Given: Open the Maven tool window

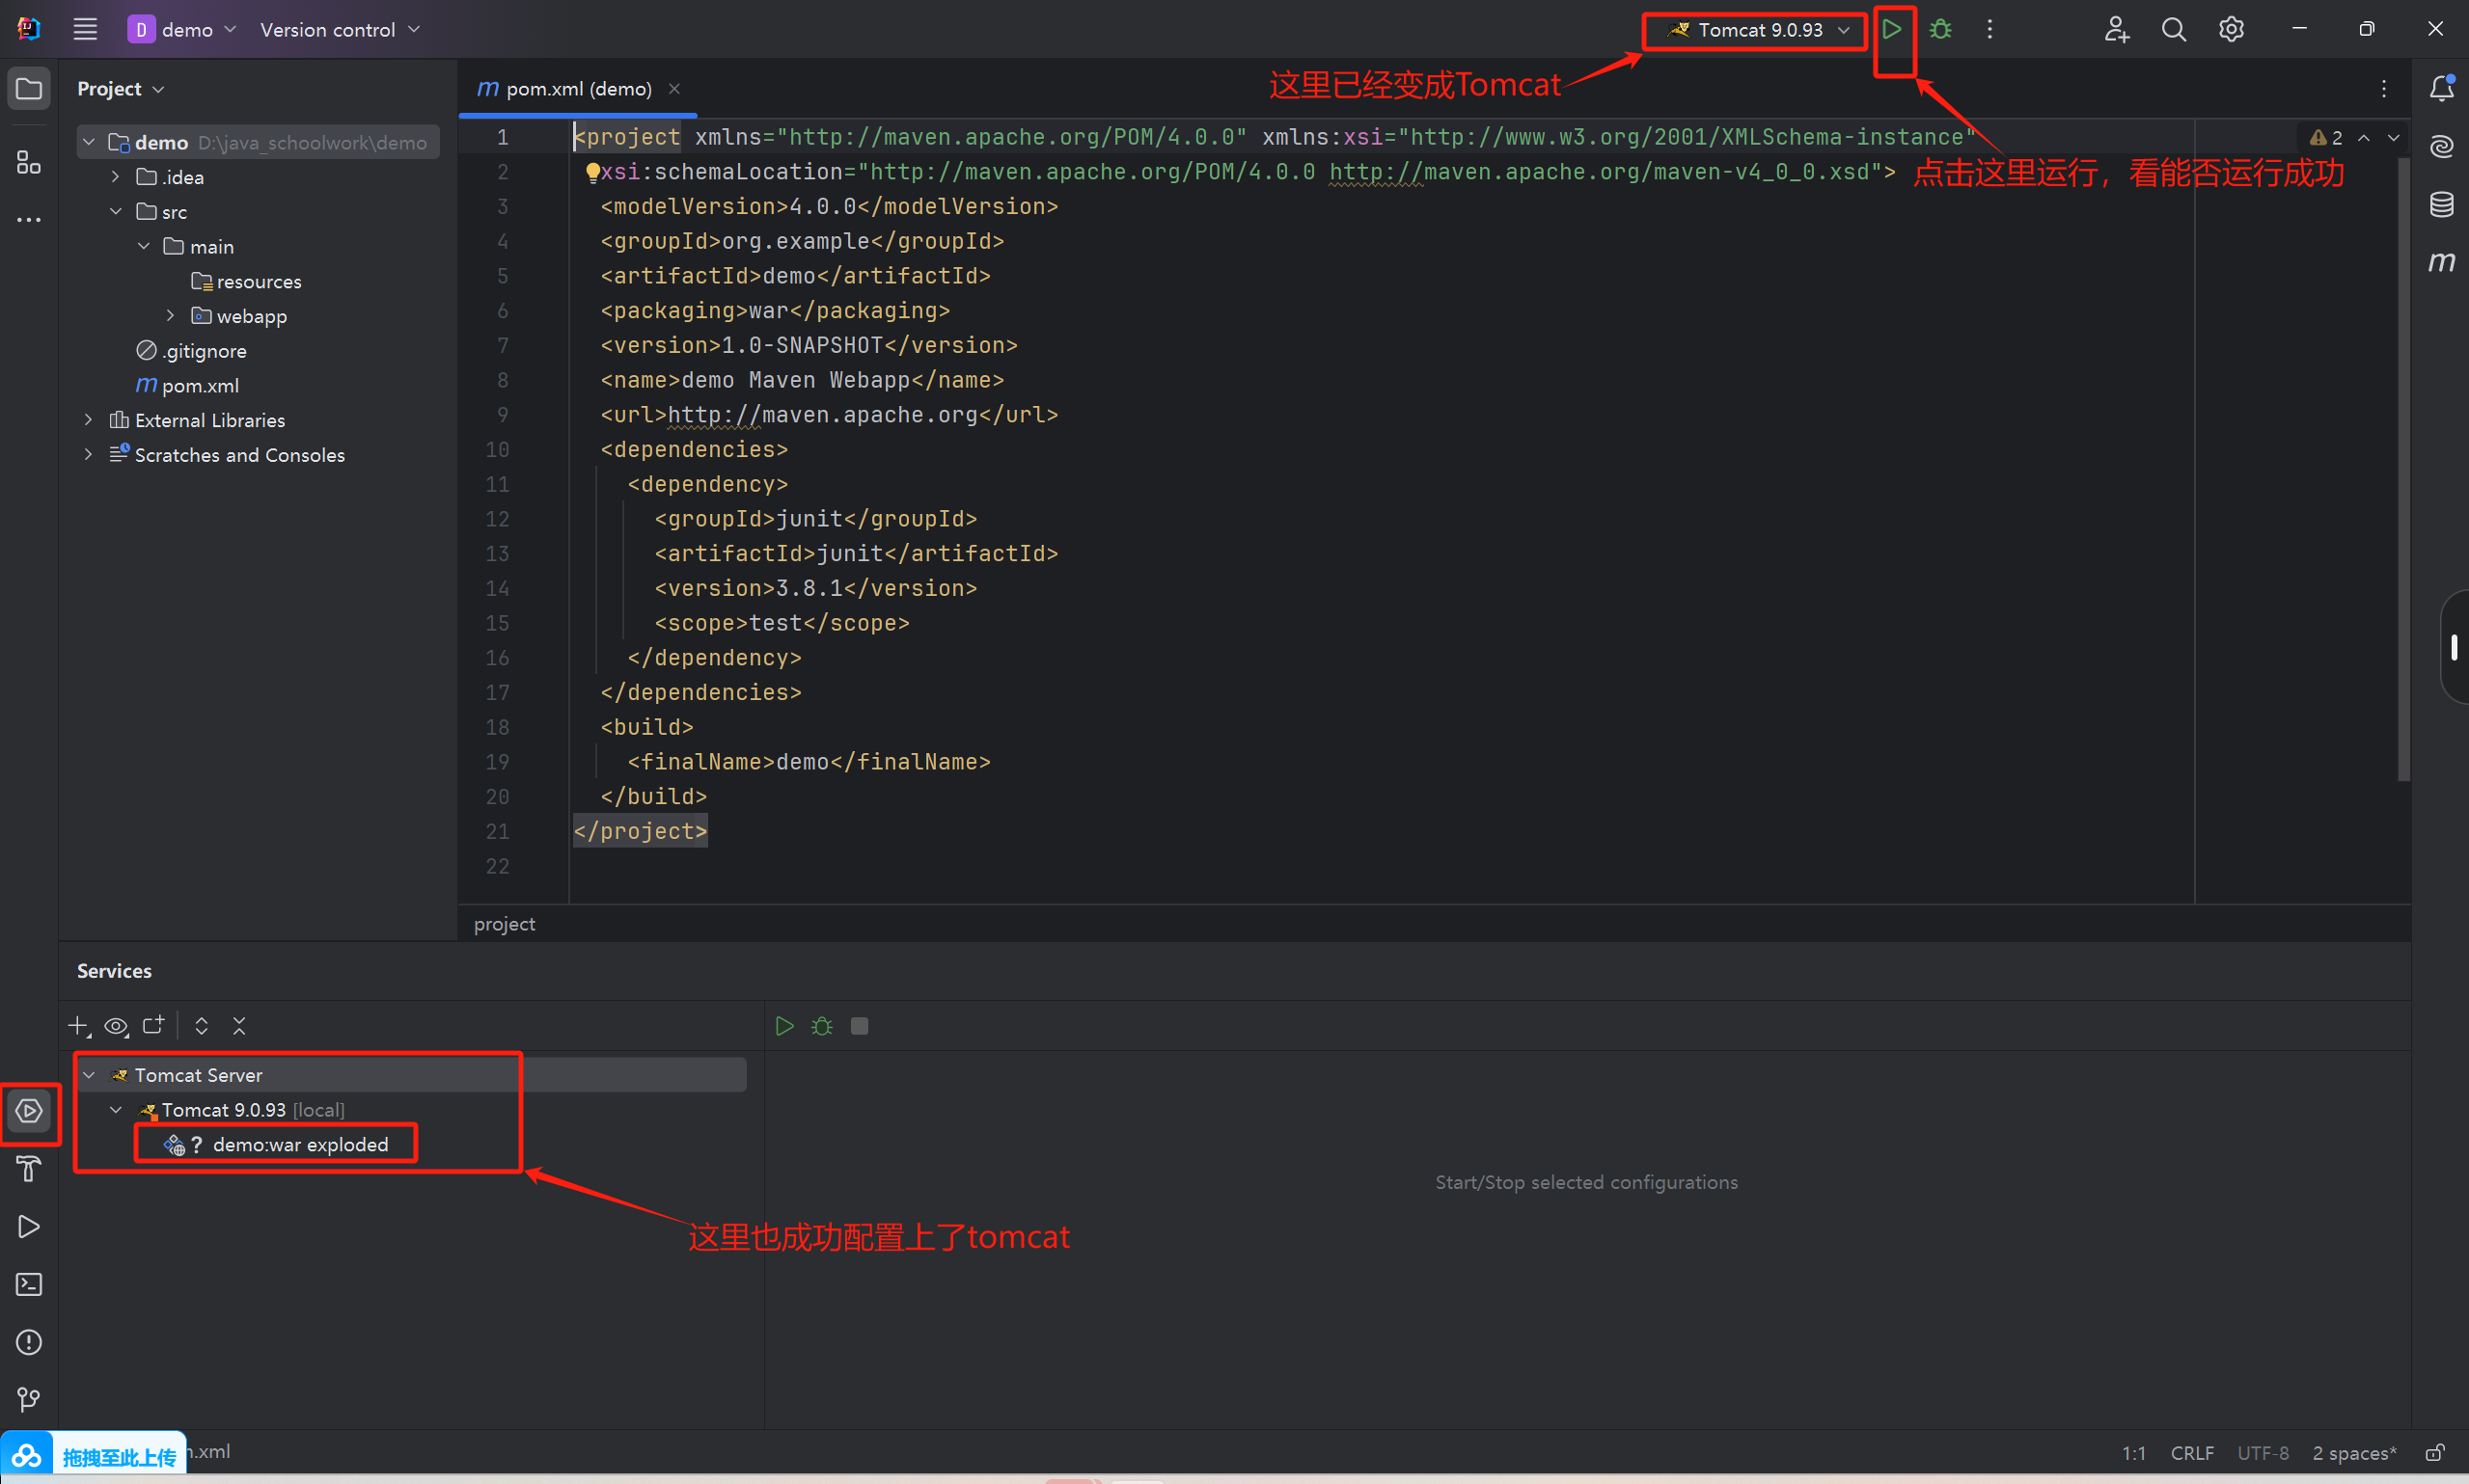Looking at the screenshot, I should (x=2441, y=262).
